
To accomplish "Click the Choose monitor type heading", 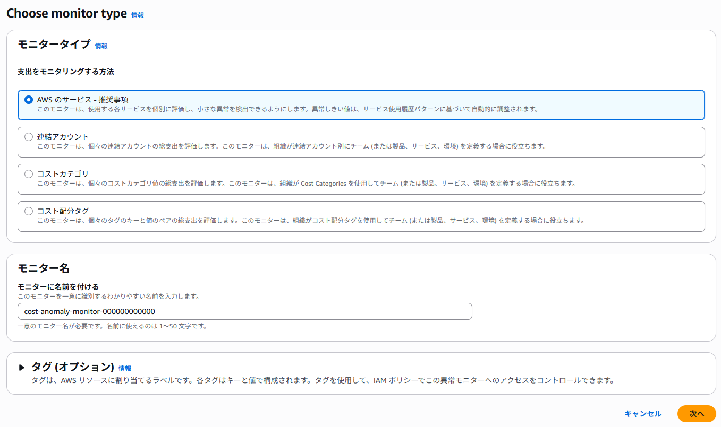I will click(66, 14).
